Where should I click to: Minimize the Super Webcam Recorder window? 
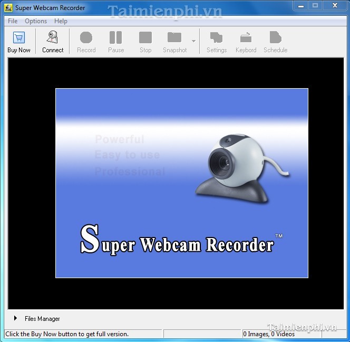click(301, 6)
